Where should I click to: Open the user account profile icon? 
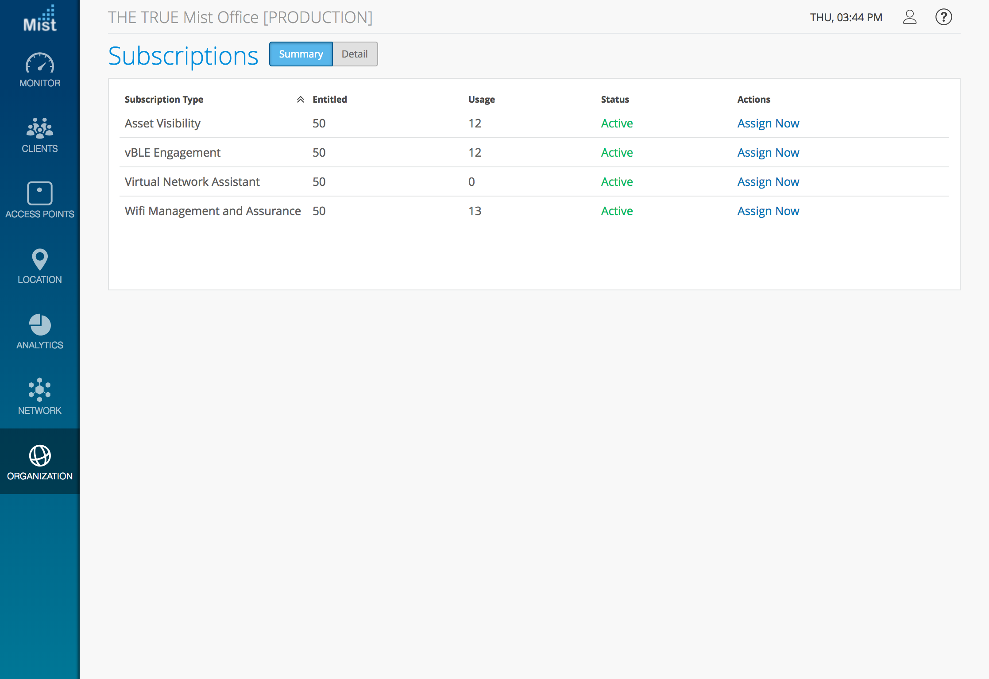click(909, 17)
